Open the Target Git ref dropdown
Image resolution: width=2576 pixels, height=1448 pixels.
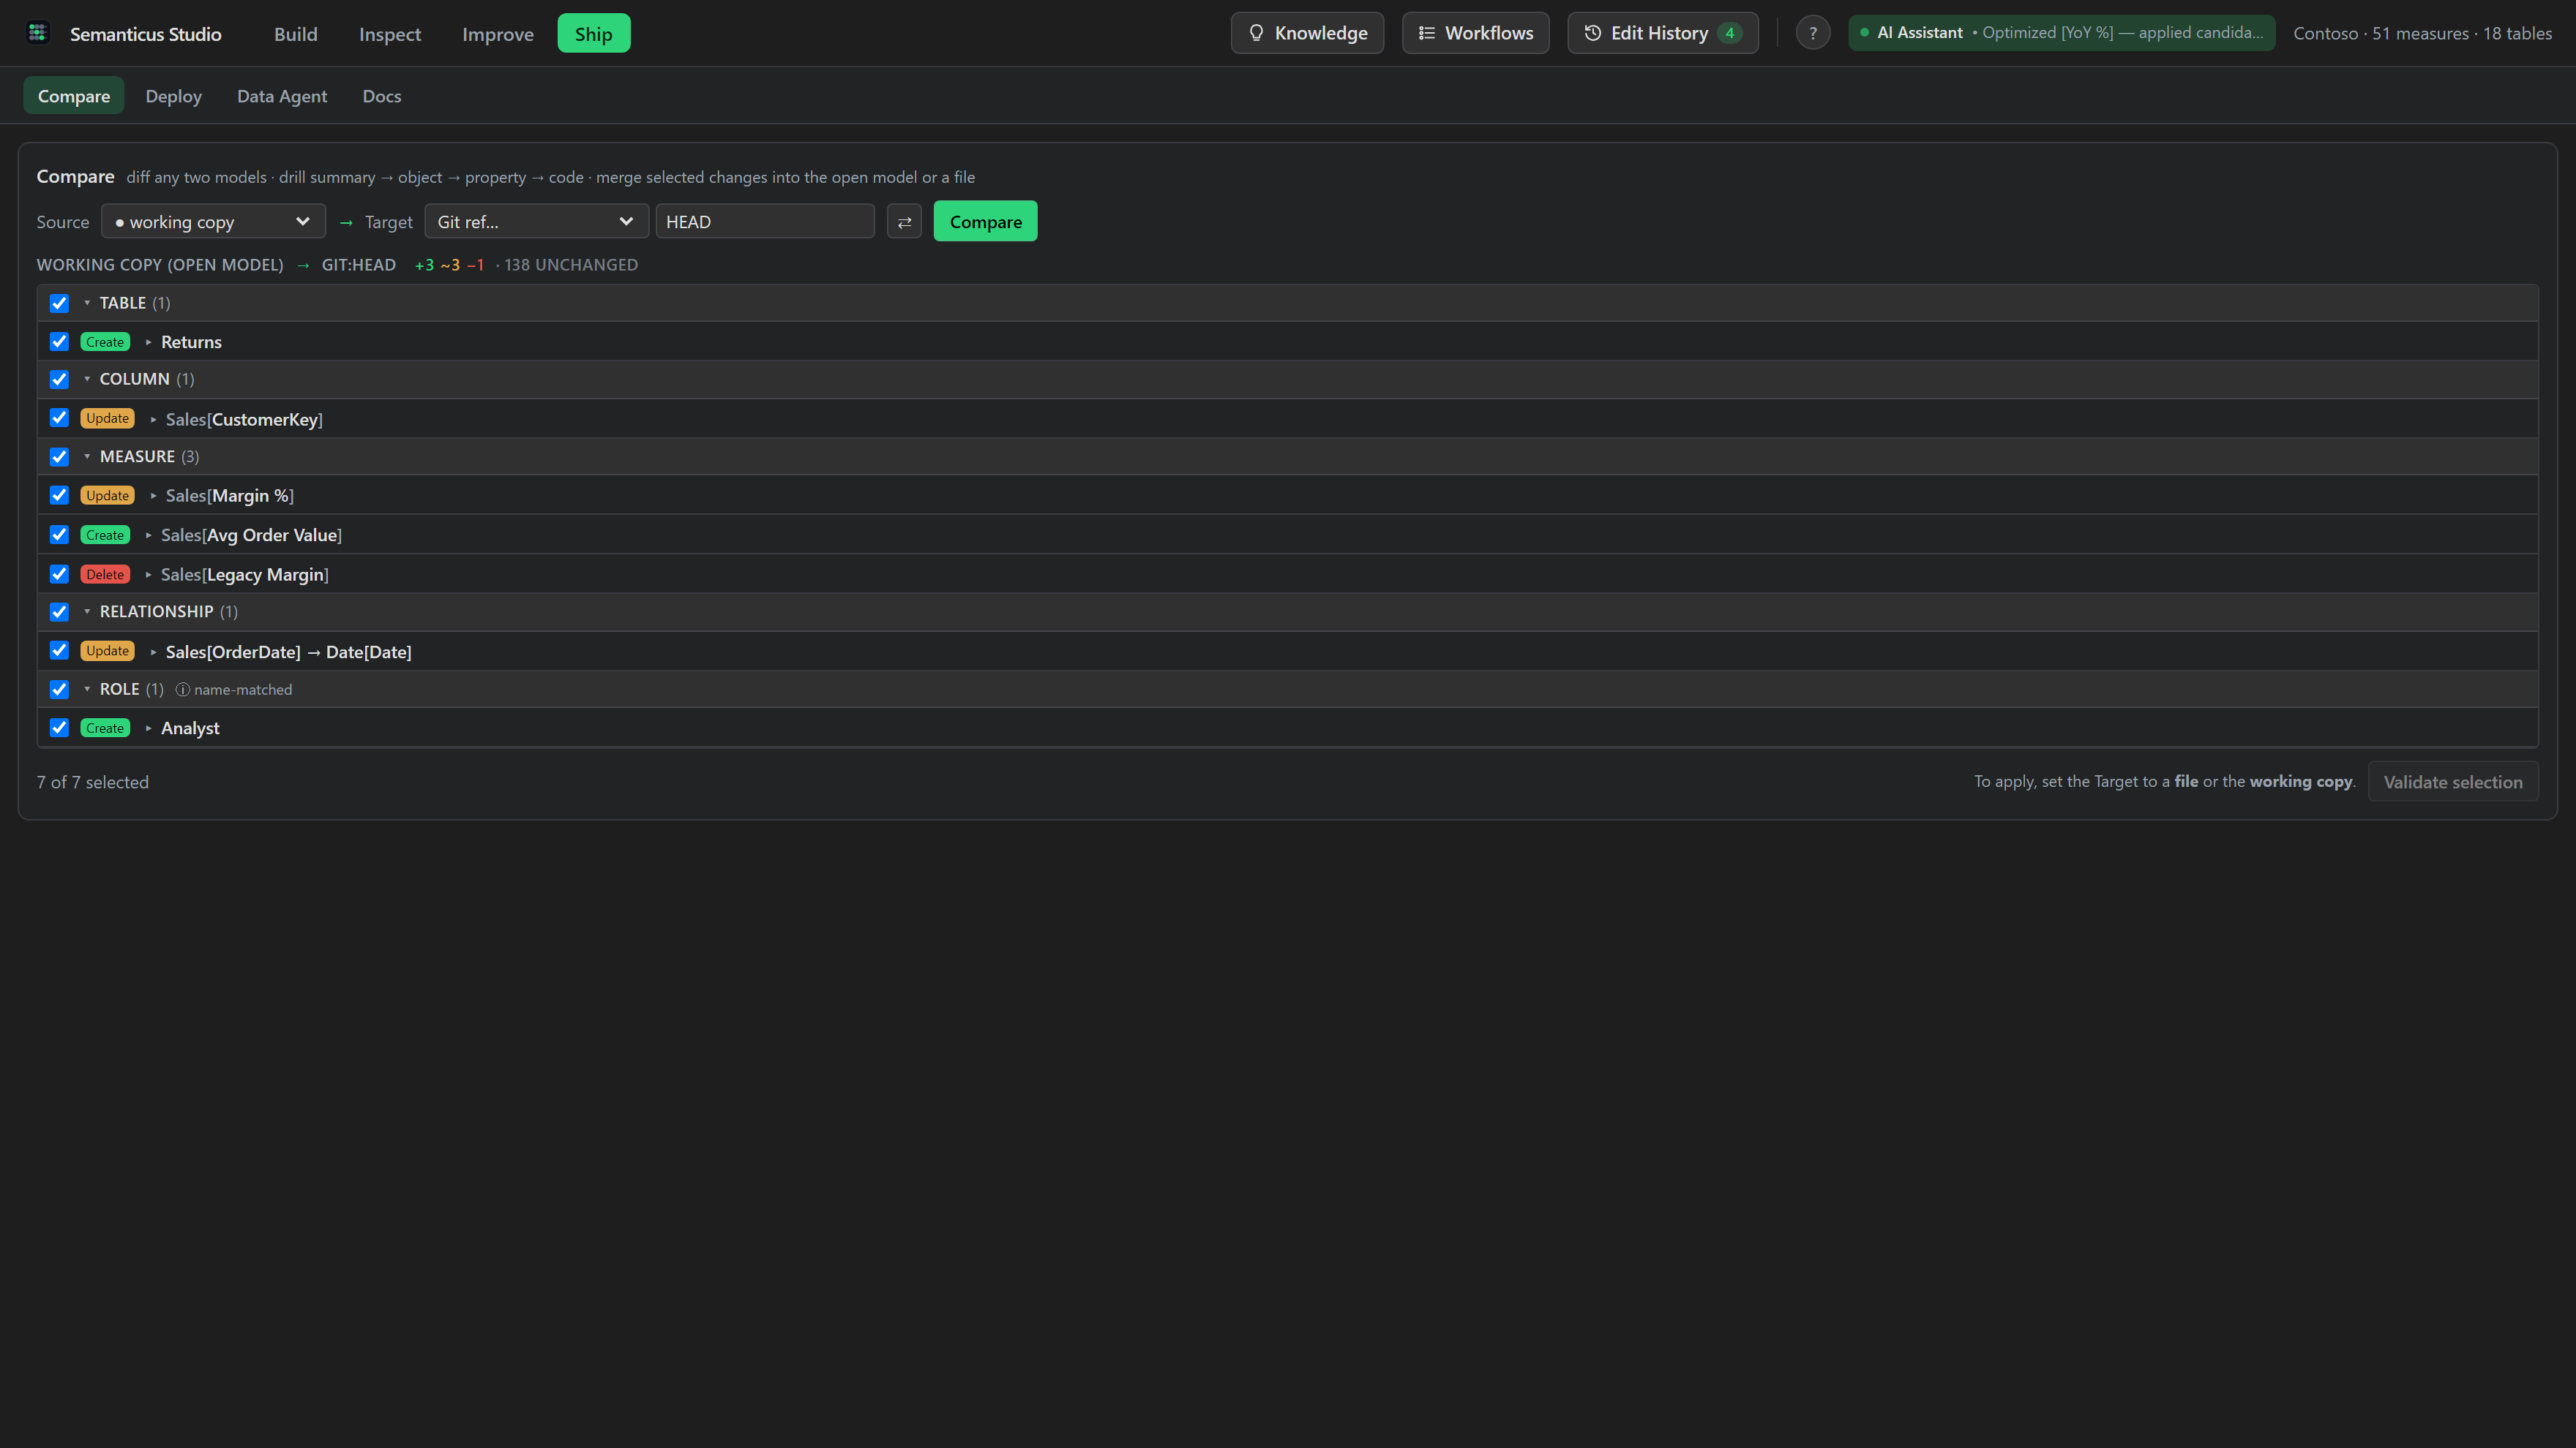(537, 222)
